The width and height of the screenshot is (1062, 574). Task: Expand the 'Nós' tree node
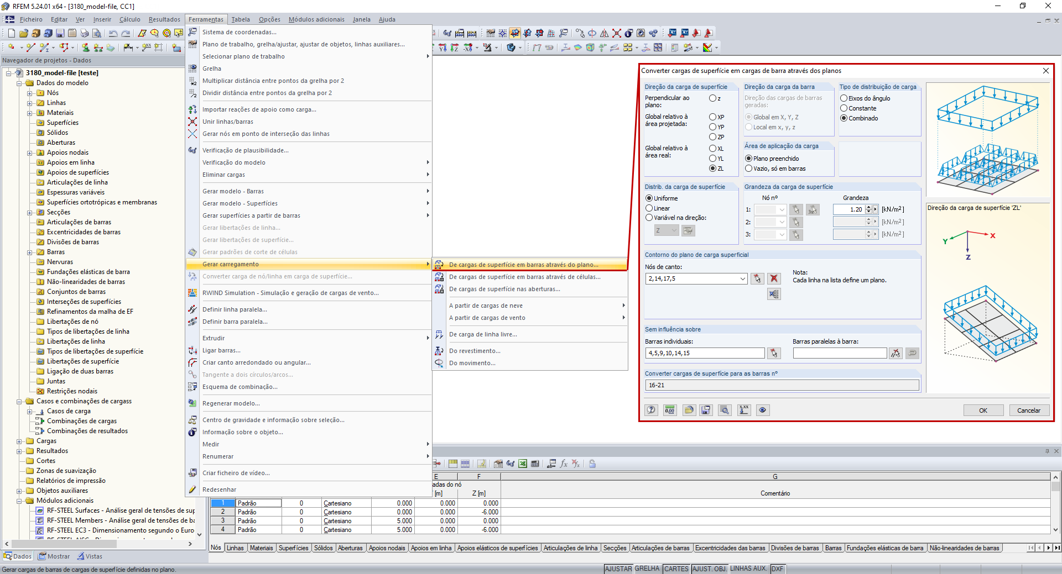(30, 93)
